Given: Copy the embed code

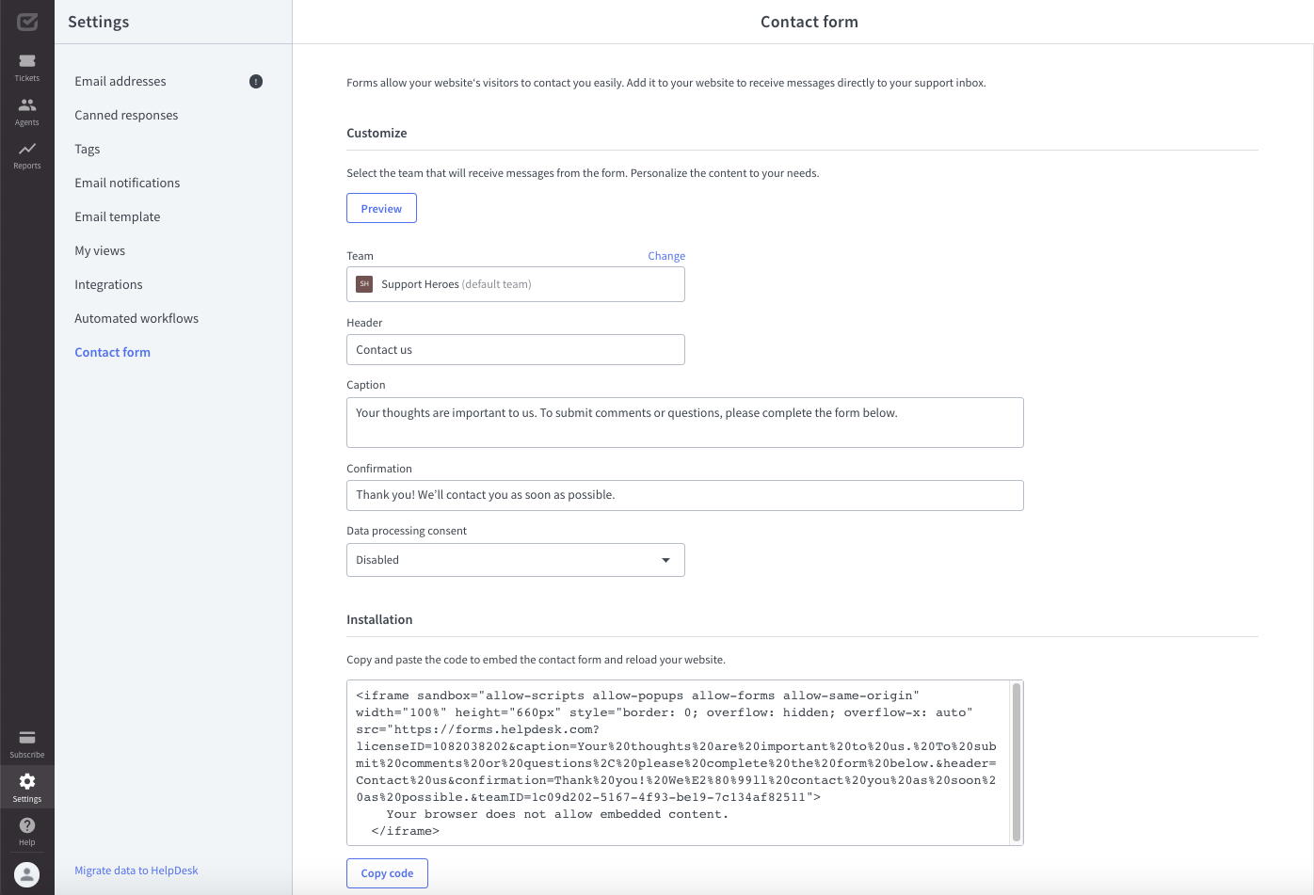Looking at the screenshot, I should pyautogui.click(x=387, y=872).
